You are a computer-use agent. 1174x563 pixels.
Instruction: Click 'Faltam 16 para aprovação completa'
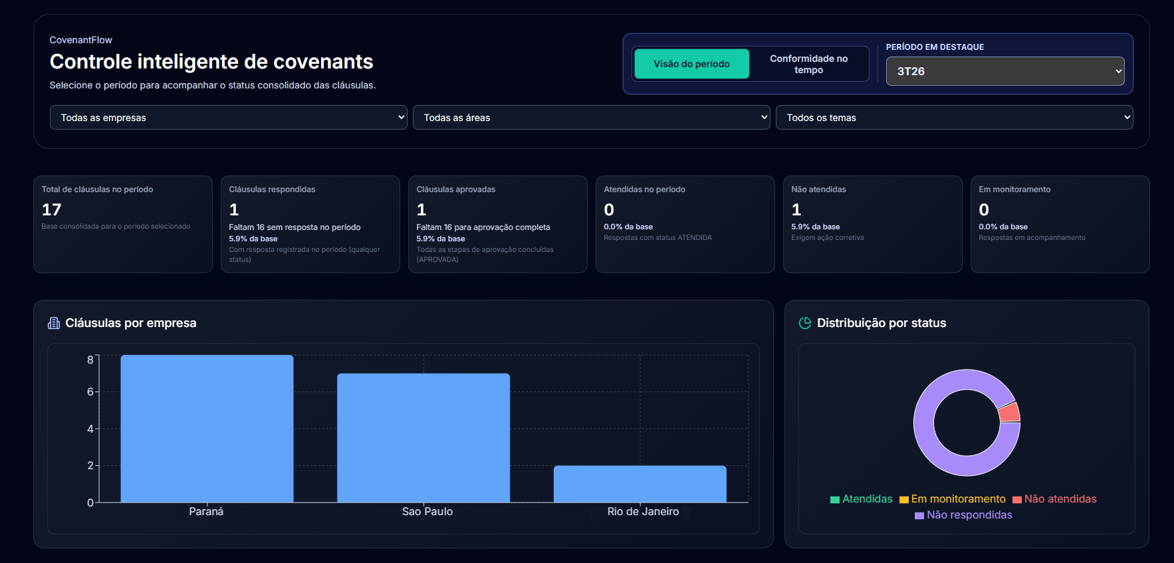pyautogui.click(x=483, y=227)
